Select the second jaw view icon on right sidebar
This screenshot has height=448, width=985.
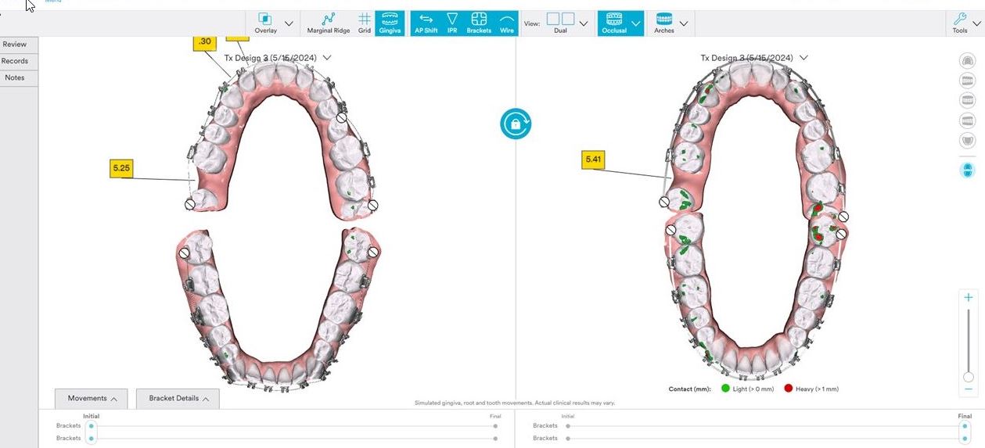968,80
